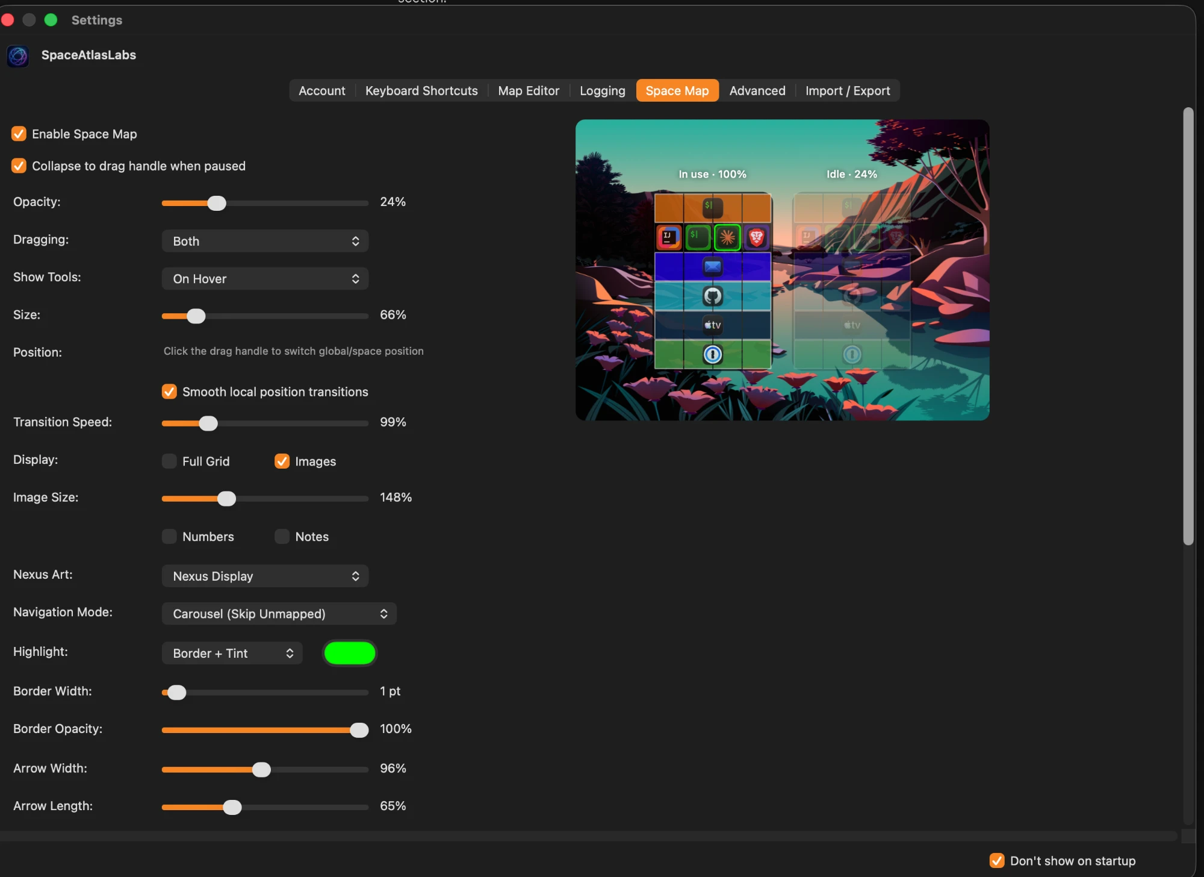This screenshot has width=1204, height=877.
Task: Uncheck Collapse to drag handle when paused
Action: click(x=19, y=166)
